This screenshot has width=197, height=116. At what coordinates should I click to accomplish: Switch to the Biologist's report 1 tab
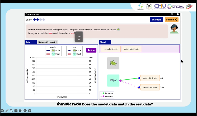click(48, 42)
